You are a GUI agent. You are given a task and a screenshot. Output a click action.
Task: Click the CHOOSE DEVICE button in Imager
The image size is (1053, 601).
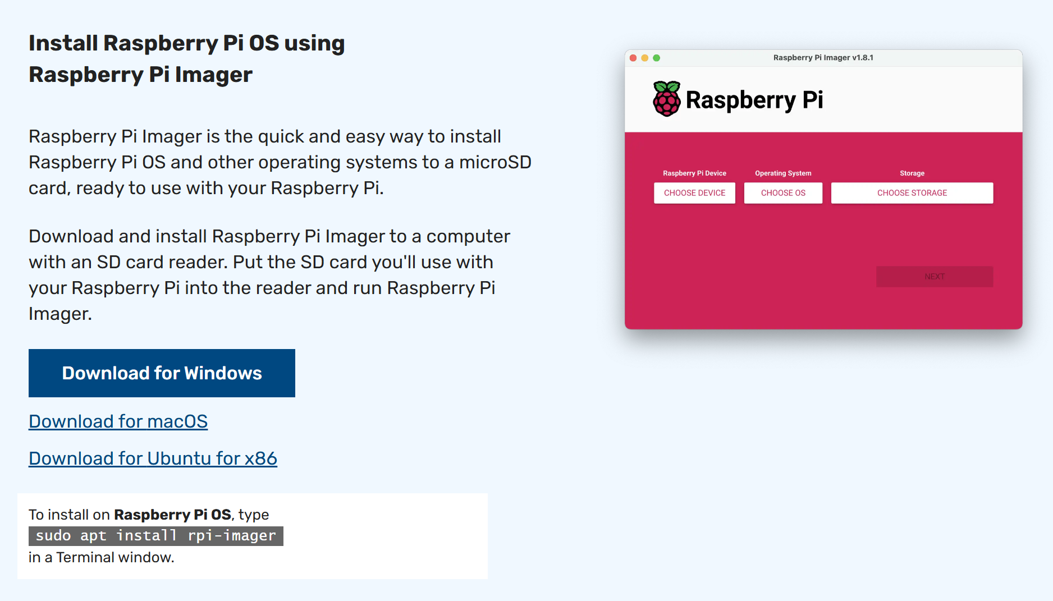[x=694, y=193]
